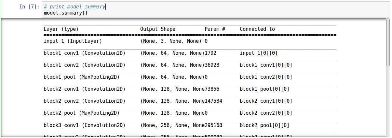Click the model.summary() code line
This screenshot has width=392, height=138.
(65, 13)
